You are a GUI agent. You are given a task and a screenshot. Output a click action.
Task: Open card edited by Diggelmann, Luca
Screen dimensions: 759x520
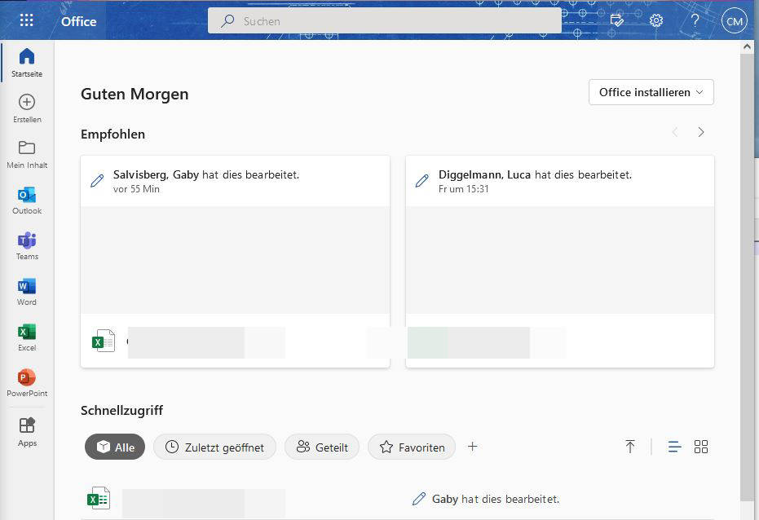559,261
